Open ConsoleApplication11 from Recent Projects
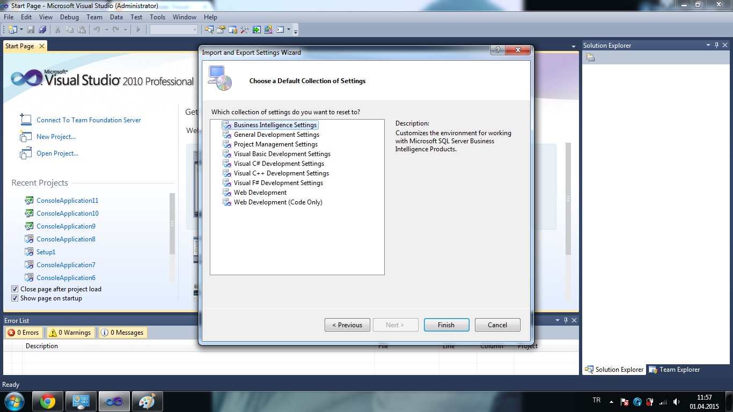733x412 pixels. (67, 201)
